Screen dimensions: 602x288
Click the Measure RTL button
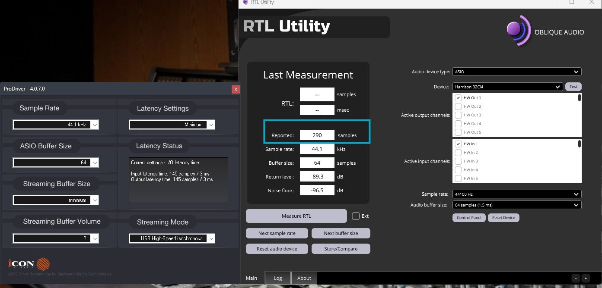(x=296, y=216)
